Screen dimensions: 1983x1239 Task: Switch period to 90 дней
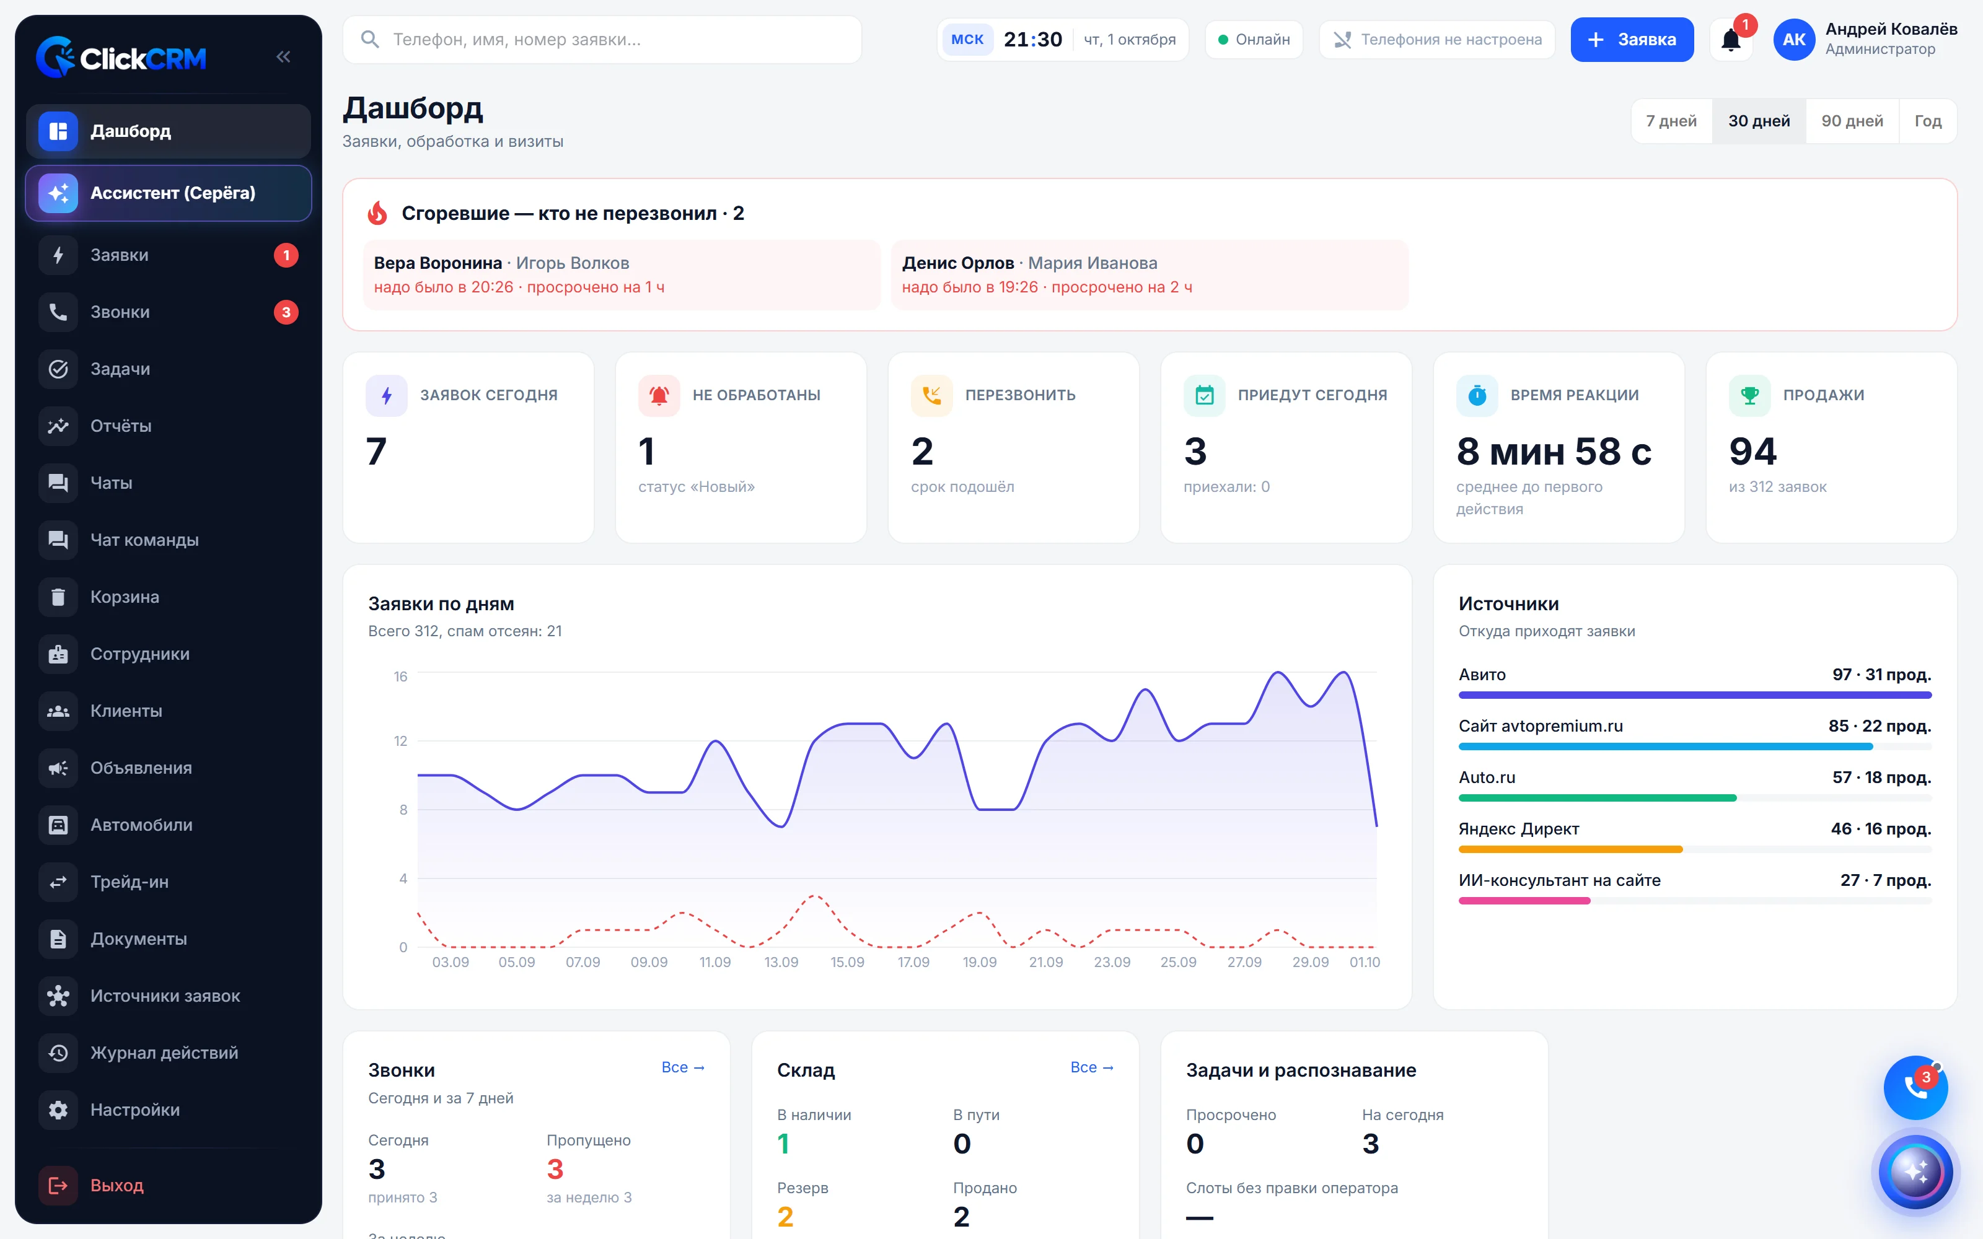pyautogui.click(x=1852, y=121)
